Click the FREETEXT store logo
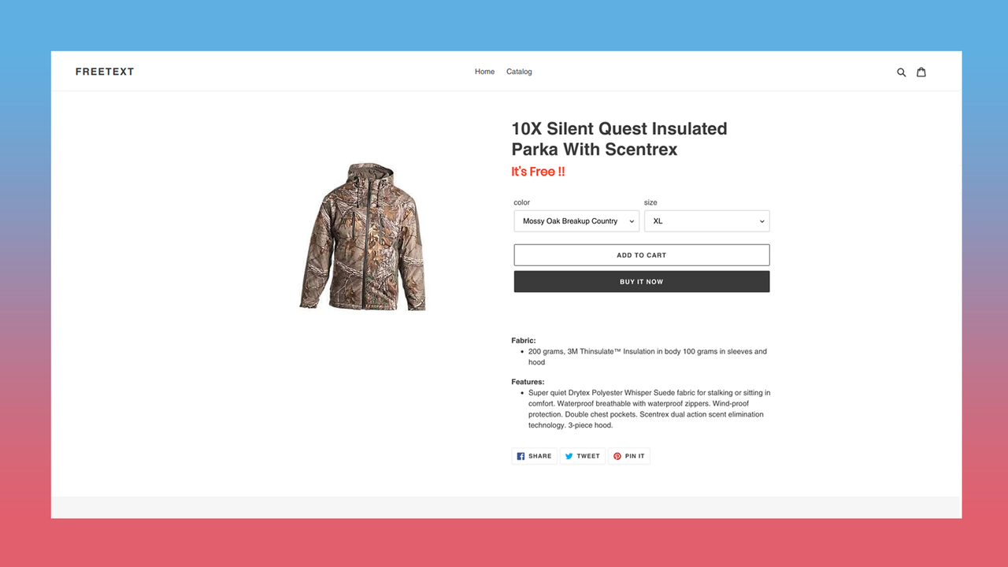Viewport: 1008px width, 567px height. coord(105,71)
